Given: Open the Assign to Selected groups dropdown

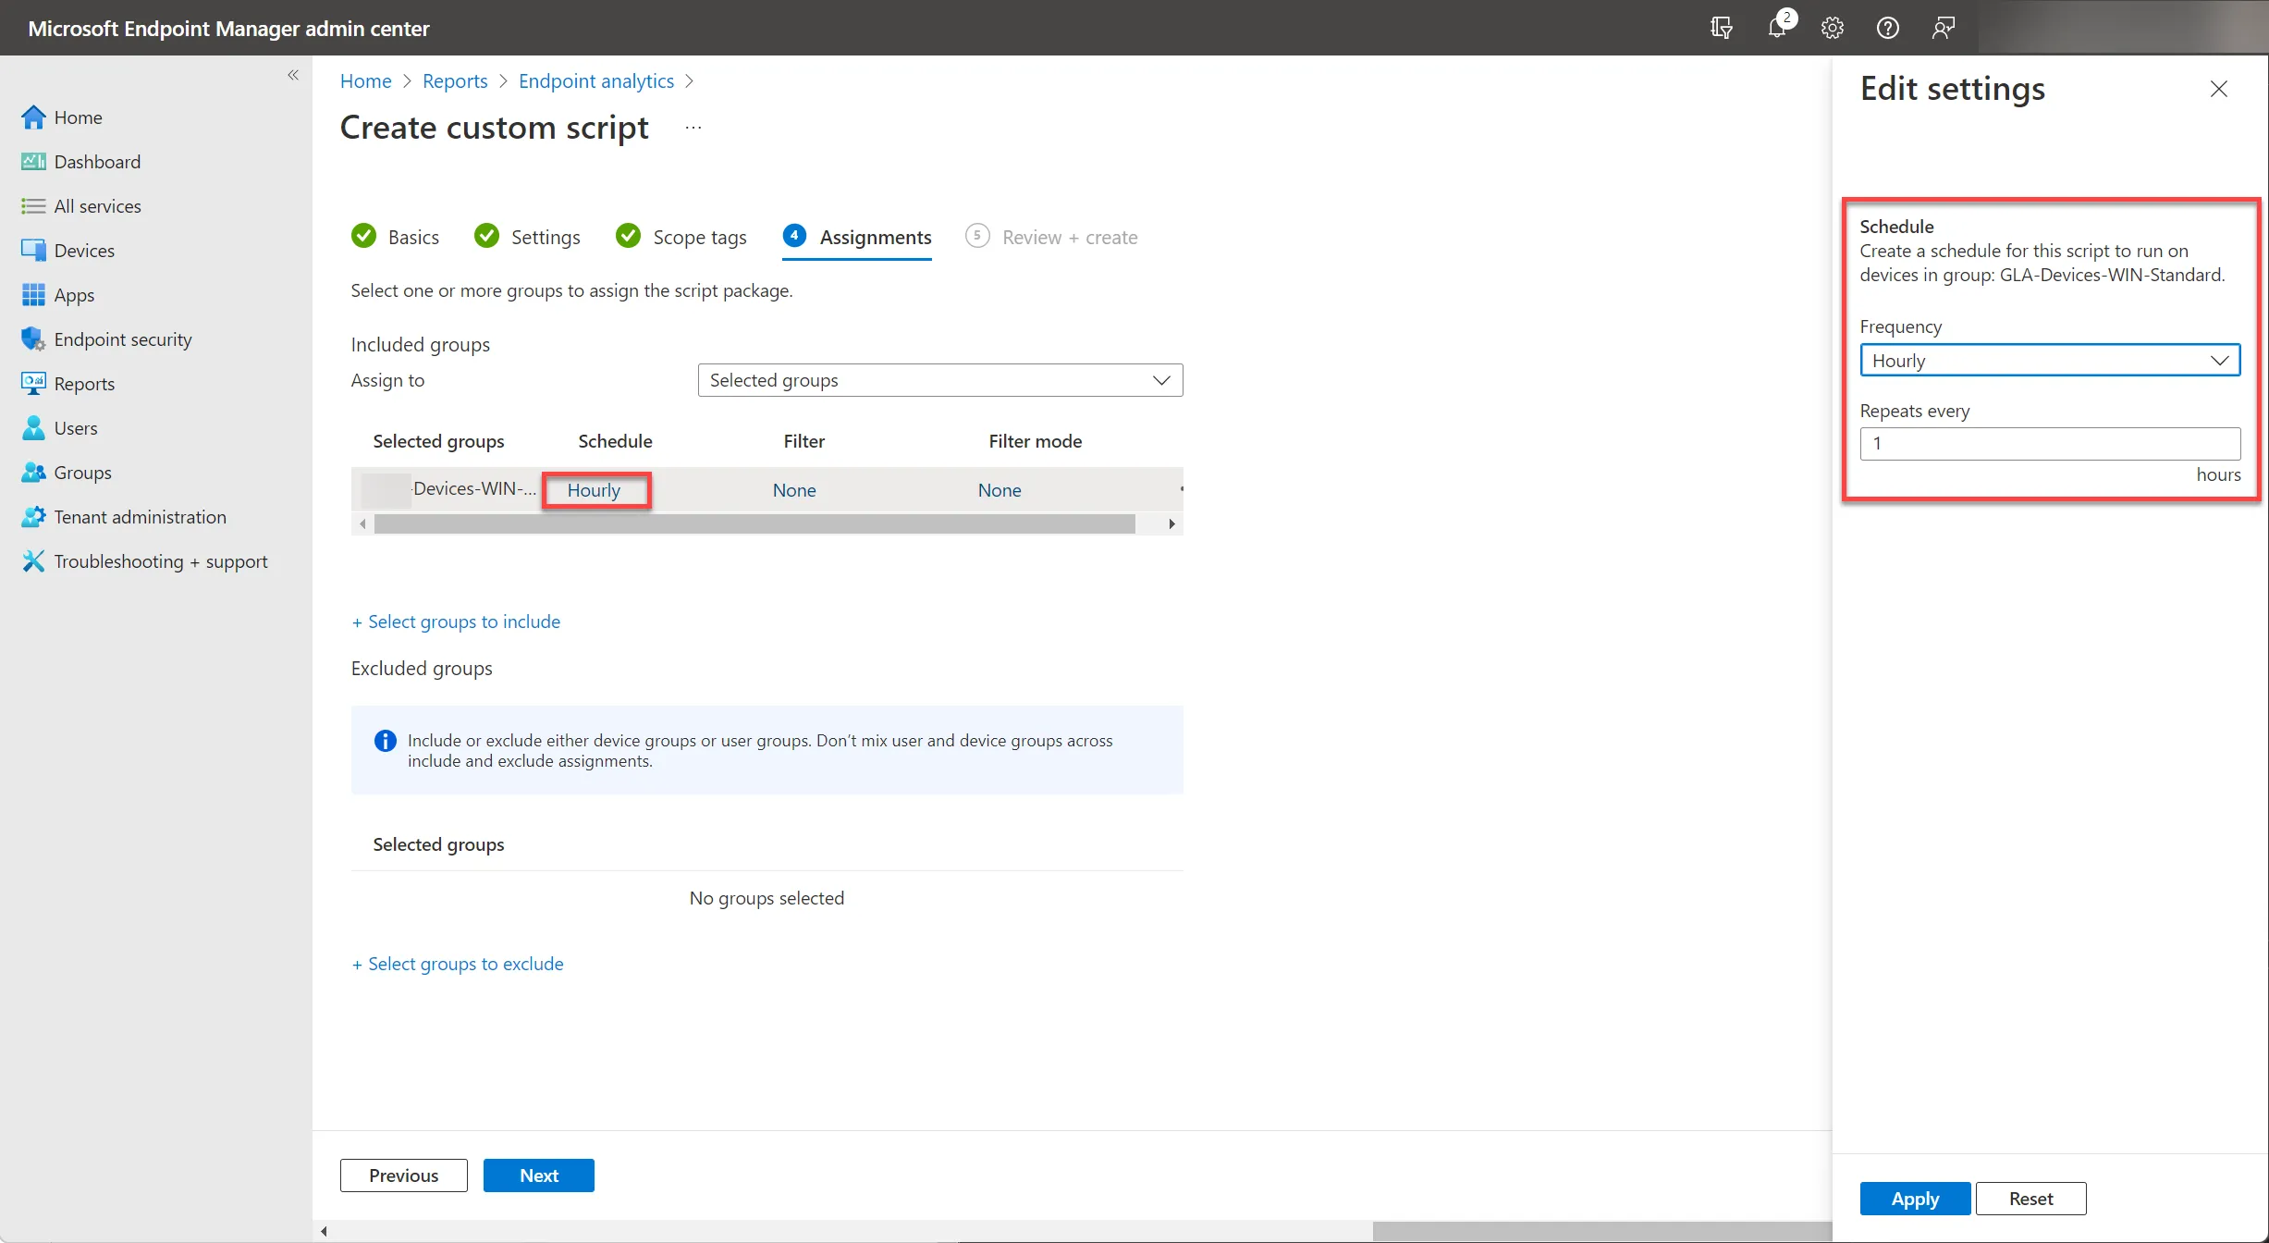Looking at the screenshot, I should point(940,380).
